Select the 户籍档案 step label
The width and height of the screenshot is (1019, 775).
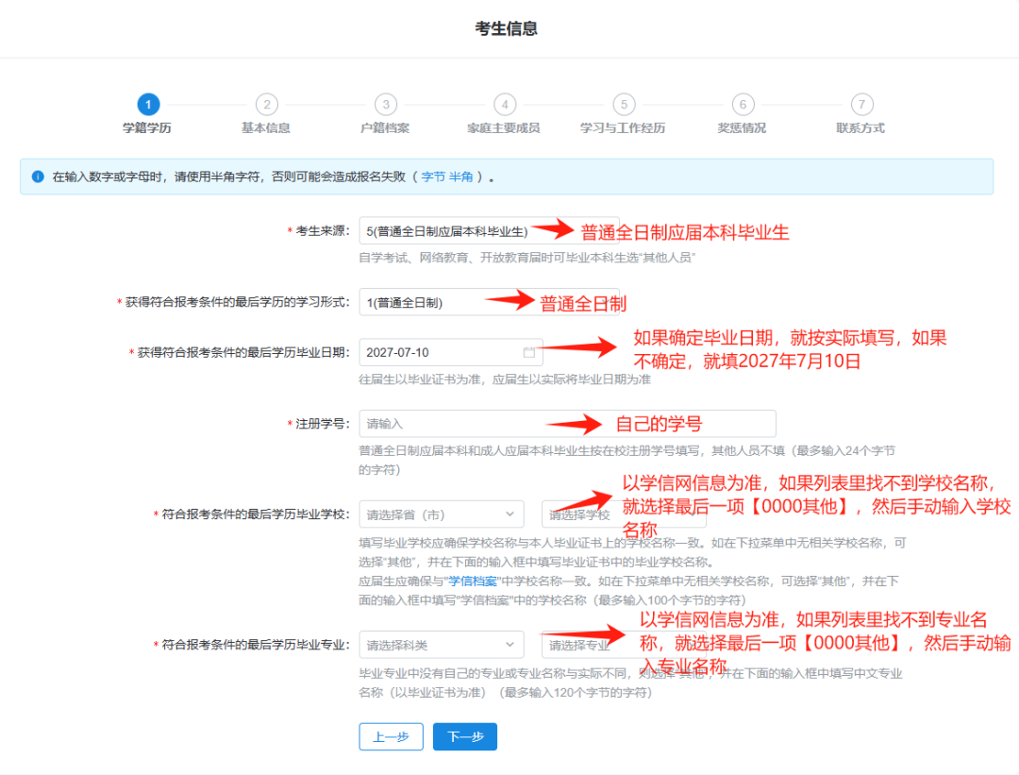(x=385, y=128)
